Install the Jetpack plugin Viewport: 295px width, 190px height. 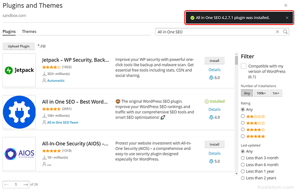(x=214, y=61)
